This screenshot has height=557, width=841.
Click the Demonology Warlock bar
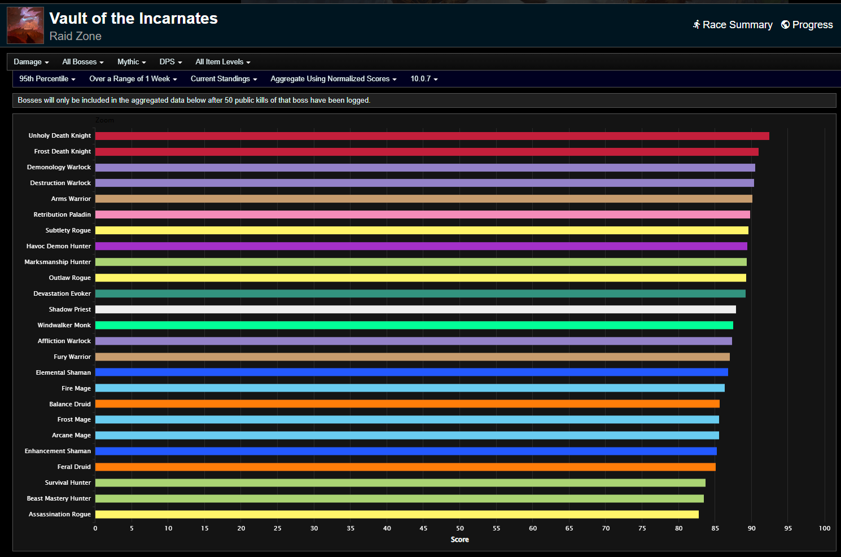[x=425, y=168]
